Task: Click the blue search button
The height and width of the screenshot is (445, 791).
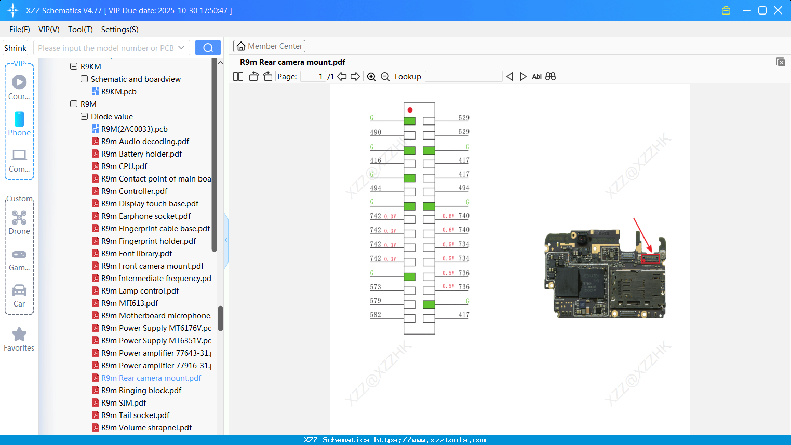Action: click(x=208, y=48)
